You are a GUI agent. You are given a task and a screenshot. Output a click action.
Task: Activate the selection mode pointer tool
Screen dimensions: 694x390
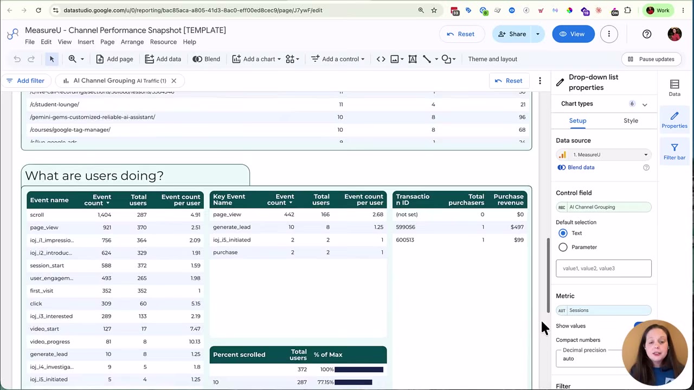tap(52, 59)
